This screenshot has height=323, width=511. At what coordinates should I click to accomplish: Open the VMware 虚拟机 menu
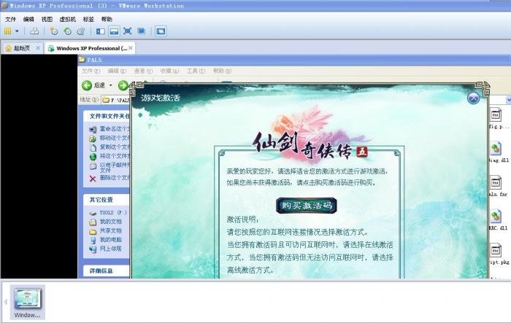pyautogui.click(x=67, y=19)
